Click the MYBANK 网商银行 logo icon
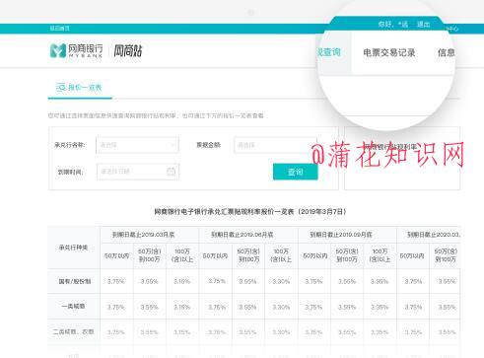 click(x=58, y=51)
